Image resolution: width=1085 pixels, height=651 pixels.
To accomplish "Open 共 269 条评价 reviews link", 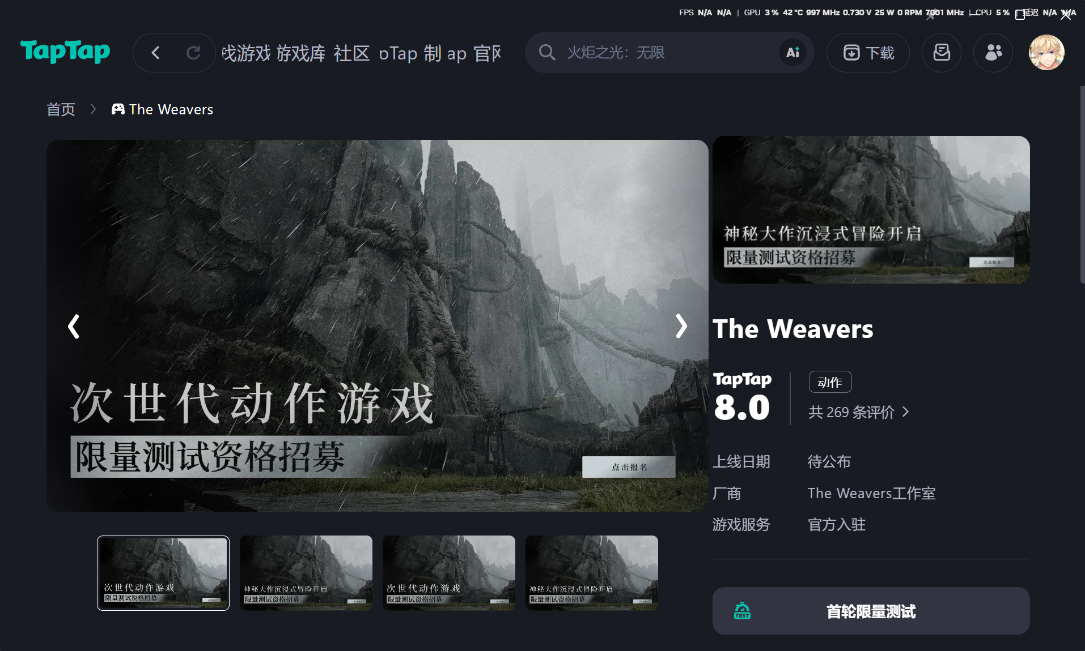I will point(858,412).
